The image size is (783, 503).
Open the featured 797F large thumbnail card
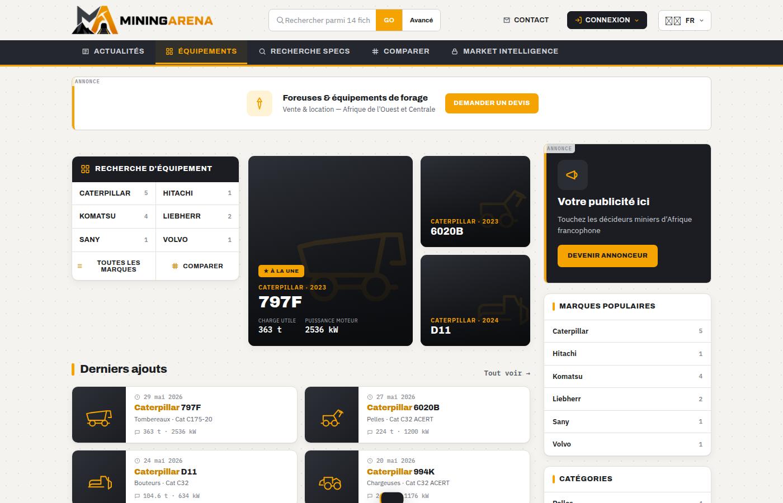click(331, 251)
